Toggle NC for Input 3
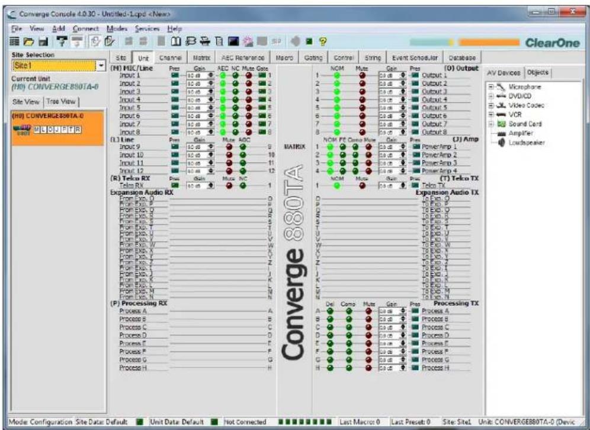590x430 pixels. pyautogui.click(x=236, y=91)
